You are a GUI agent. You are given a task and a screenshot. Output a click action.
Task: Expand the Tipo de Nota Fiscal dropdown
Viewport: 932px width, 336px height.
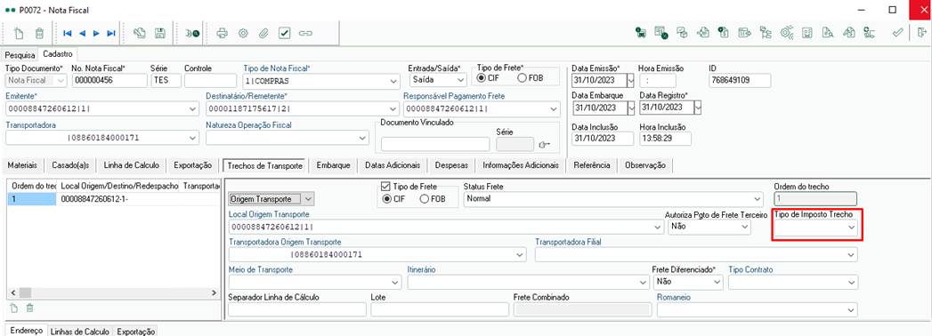point(393,81)
